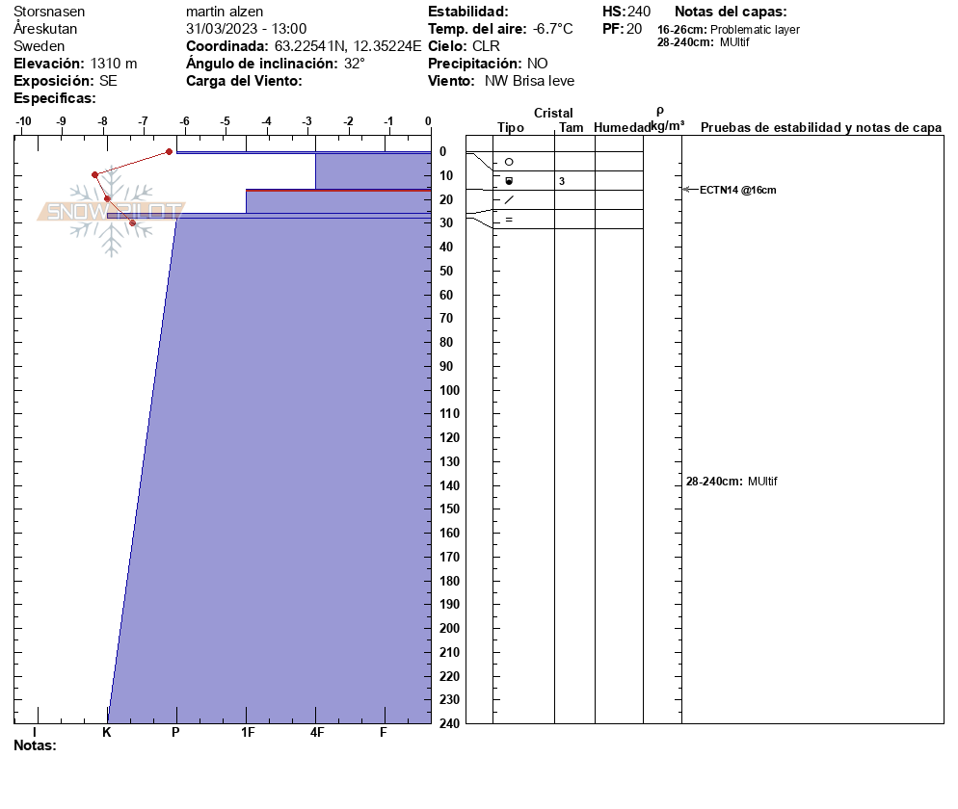958x809 pixels.
Task: Click the 'ρ kg/m³' density column header
Action: click(x=667, y=119)
